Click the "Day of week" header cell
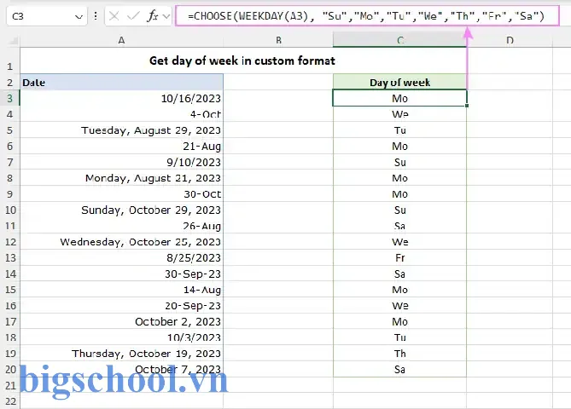Image resolution: width=571 pixels, height=409 pixels. tap(399, 82)
